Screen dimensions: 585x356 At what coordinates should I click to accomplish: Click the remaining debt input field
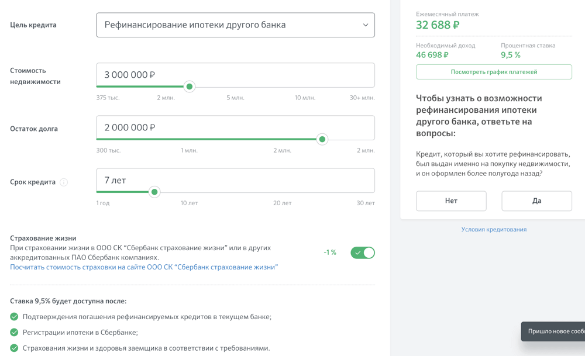tap(235, 127)
